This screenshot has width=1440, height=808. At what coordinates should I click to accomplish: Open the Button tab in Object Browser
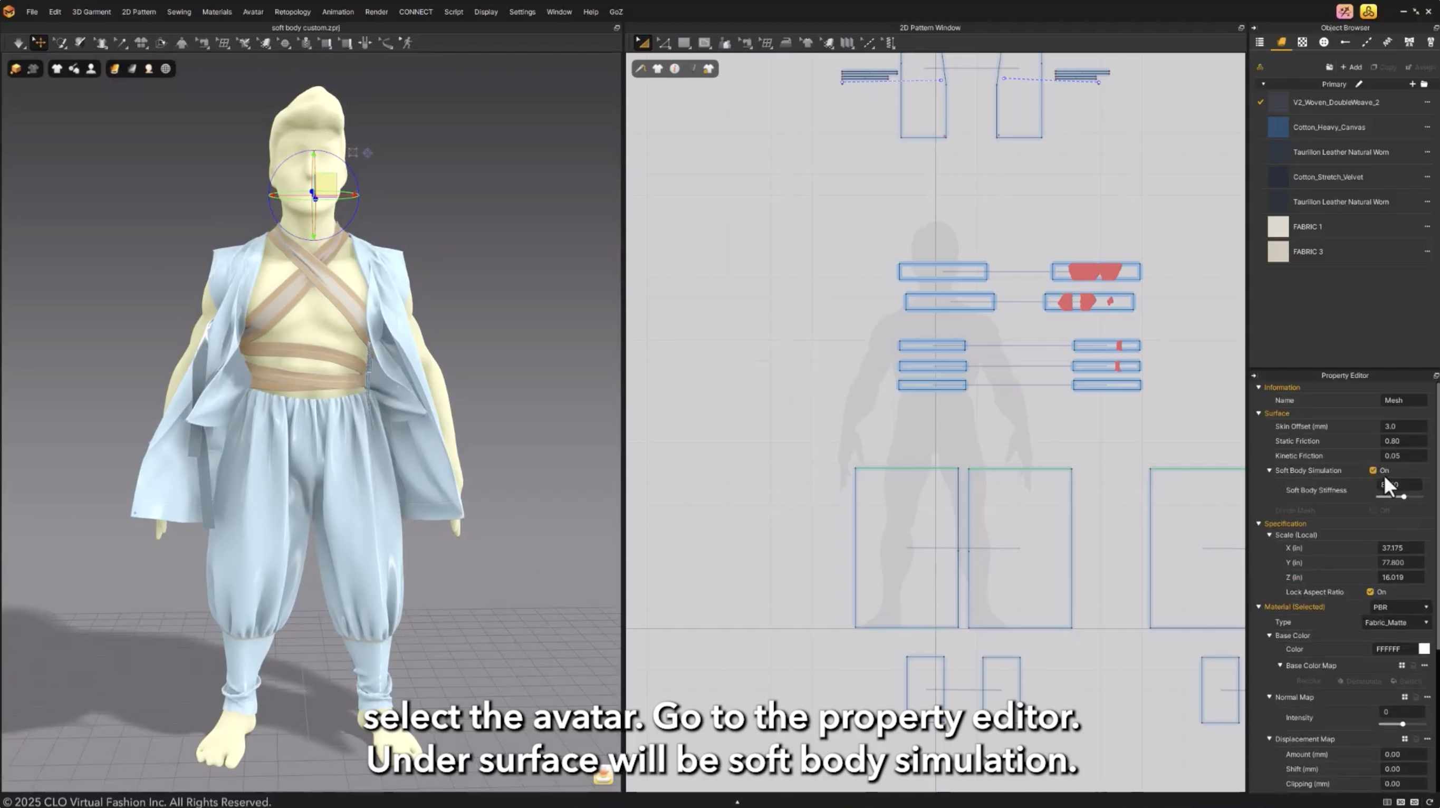(1324, 43)
